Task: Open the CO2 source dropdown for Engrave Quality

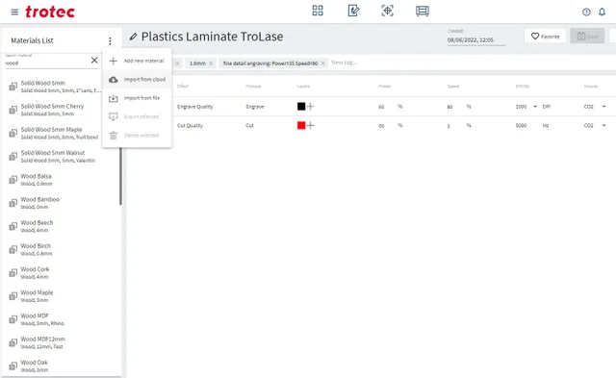Action: 603,107
